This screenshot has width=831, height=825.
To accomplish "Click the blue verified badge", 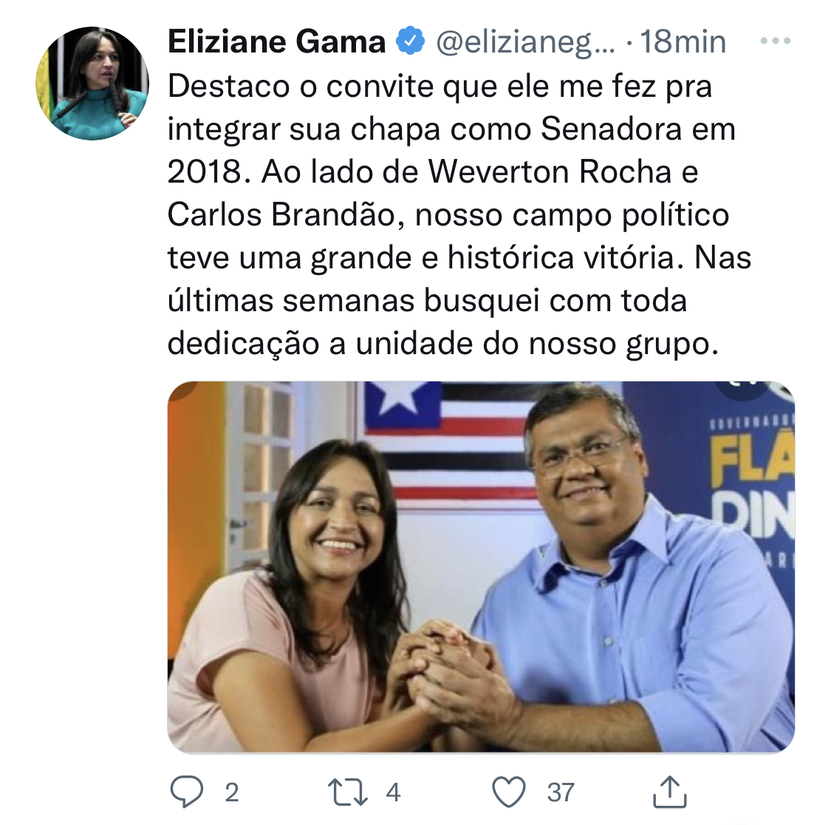I will (411, 41).
